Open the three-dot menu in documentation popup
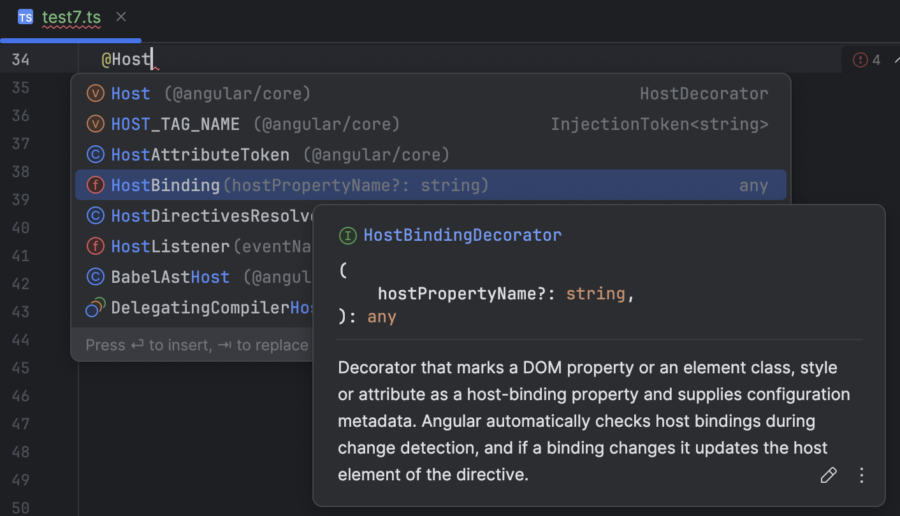The width and height of the screenshot is (900, 516). 861,475
